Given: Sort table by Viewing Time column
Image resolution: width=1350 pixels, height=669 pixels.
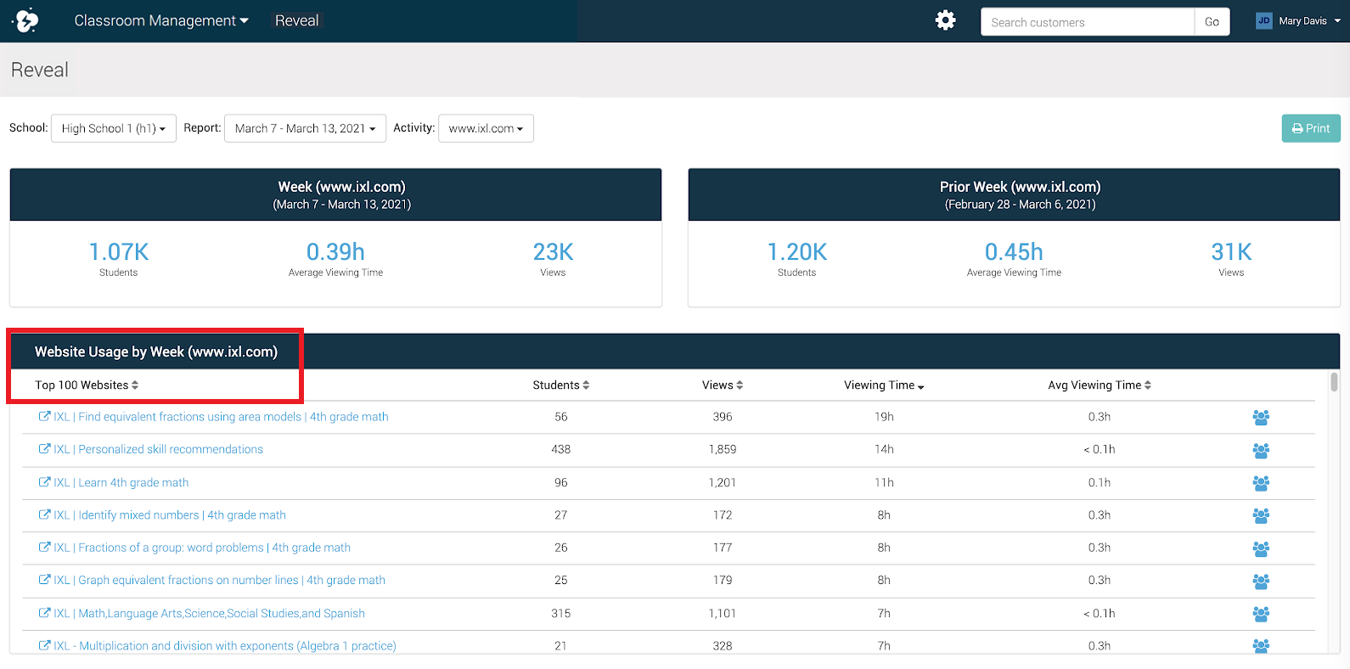Looking at the screenshot, I should coord(884,385).
